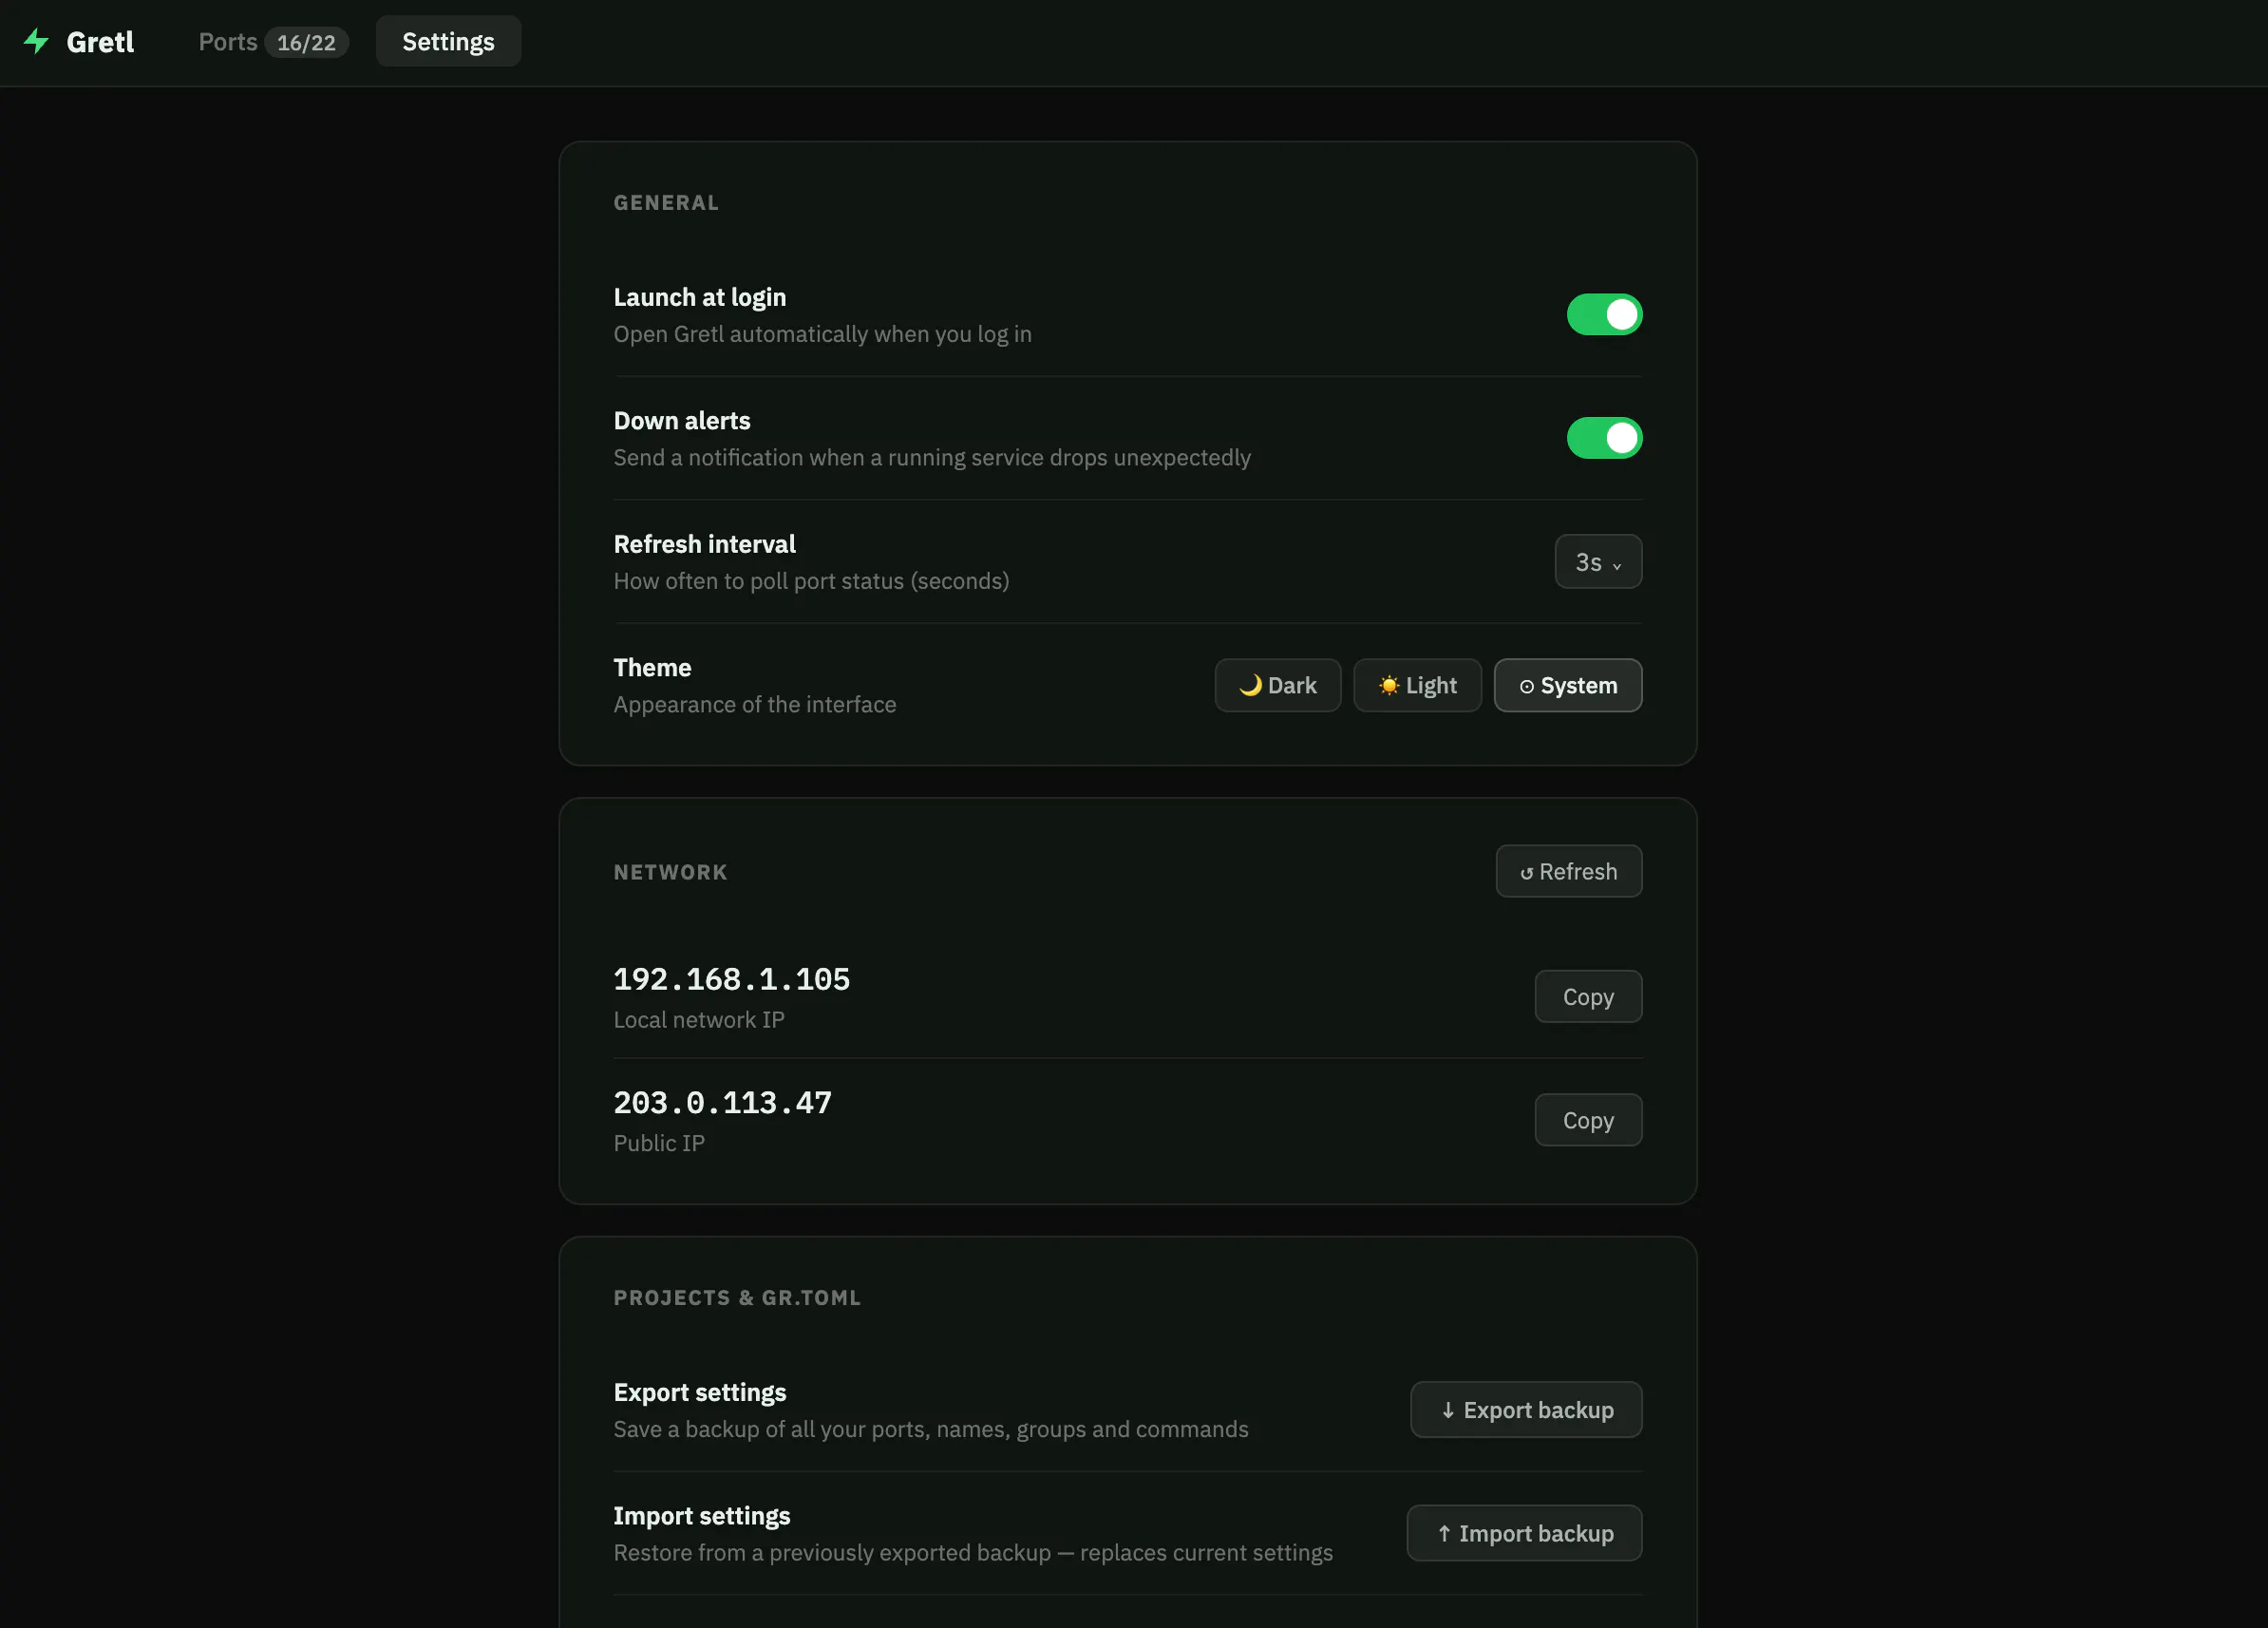Click the Export settings label
The image size is (2268, 1628).
tap(700, 1393)
